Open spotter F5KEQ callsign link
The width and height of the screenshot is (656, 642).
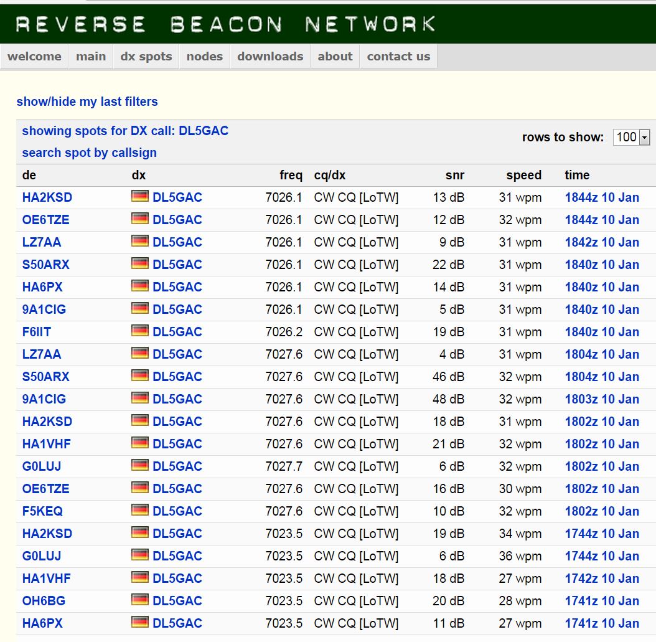42,511
